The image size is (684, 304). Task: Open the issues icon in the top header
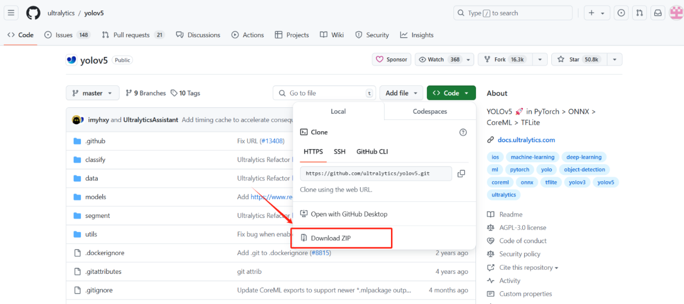[x=621, y=13]
